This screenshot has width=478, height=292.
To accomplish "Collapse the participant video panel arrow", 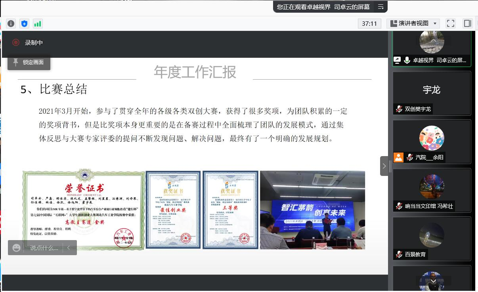I will [384, 166].
